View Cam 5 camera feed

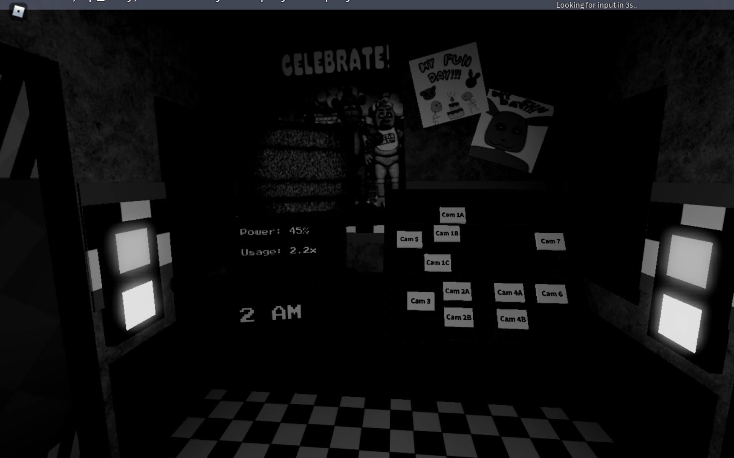409,239
